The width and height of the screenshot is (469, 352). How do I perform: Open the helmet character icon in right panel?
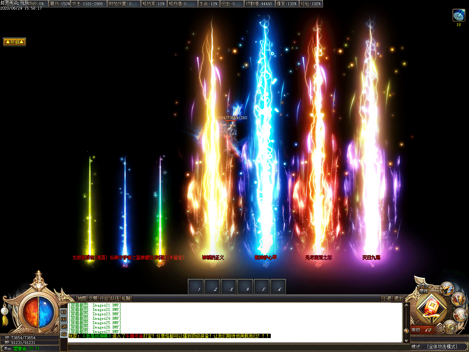point(447,289)
